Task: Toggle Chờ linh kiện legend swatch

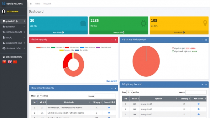Action: [77, 50]
